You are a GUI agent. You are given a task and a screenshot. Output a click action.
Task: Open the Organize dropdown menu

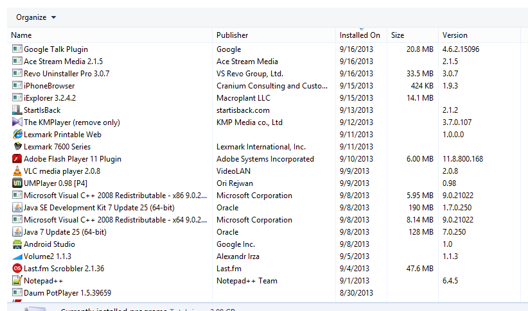click(x=36, y=17)
